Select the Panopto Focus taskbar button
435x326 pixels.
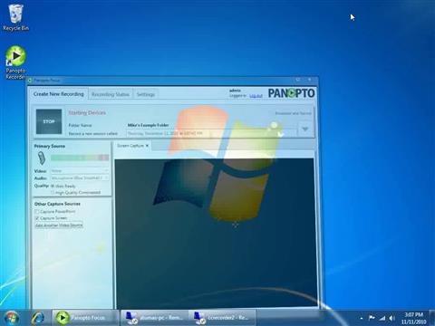[x=86, y=318]
